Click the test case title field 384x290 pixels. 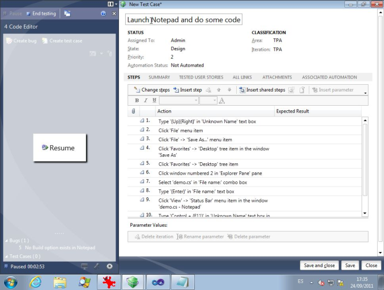pos(184,20)
